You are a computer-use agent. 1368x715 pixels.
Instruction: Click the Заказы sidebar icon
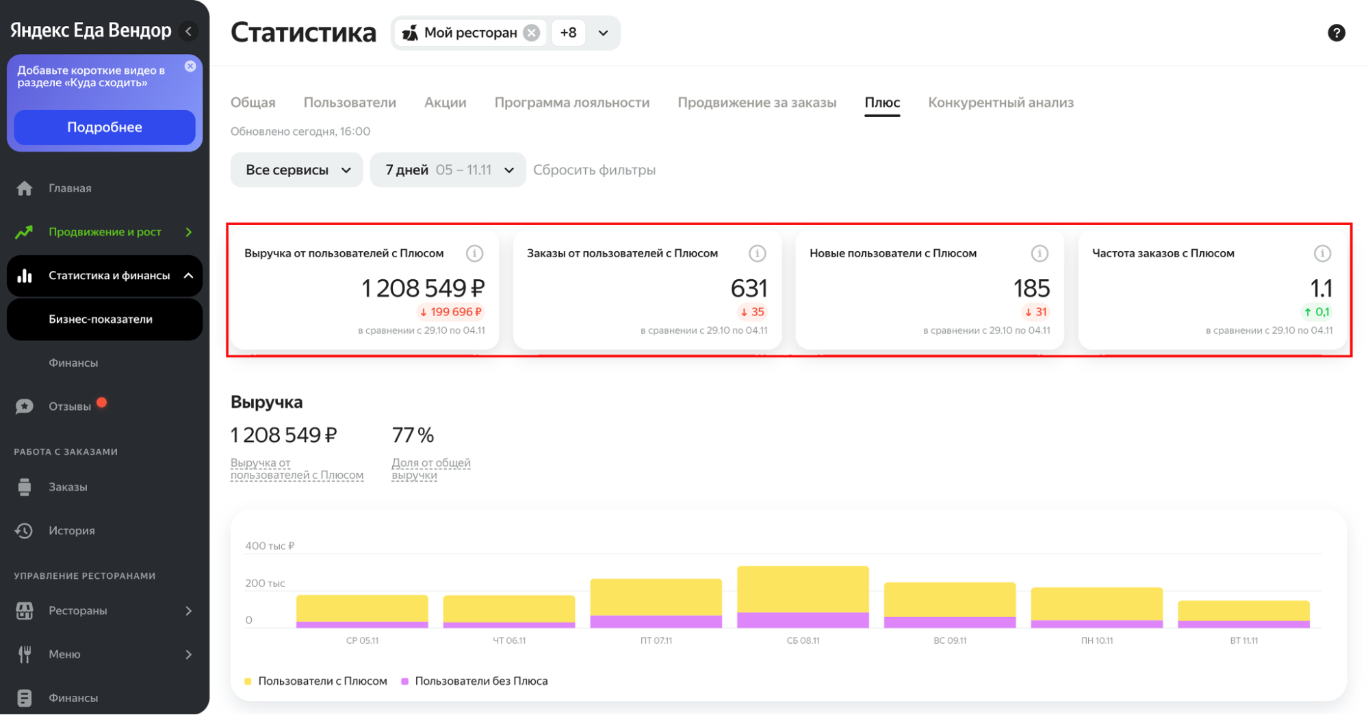coord(25,487)
